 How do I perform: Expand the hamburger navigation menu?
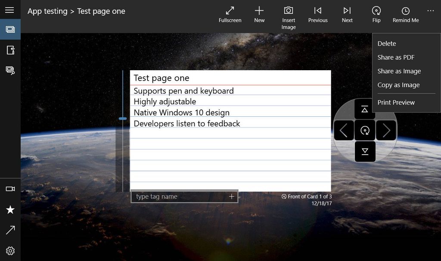10,9
